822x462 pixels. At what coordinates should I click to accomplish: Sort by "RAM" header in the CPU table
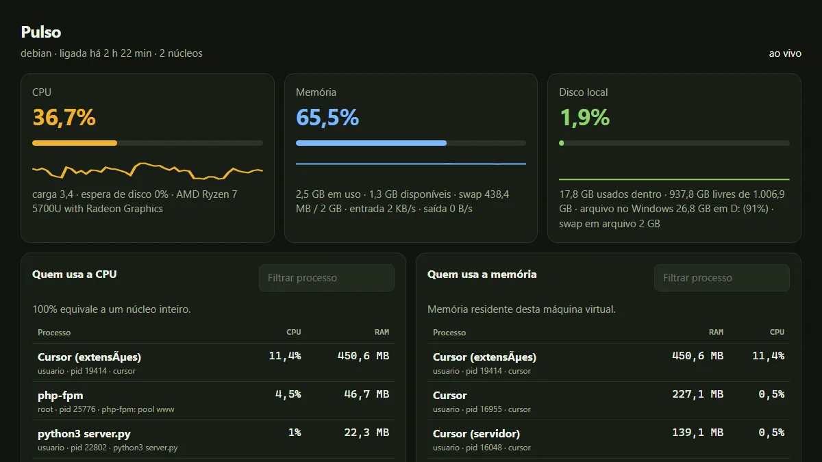tap(382, 332)
